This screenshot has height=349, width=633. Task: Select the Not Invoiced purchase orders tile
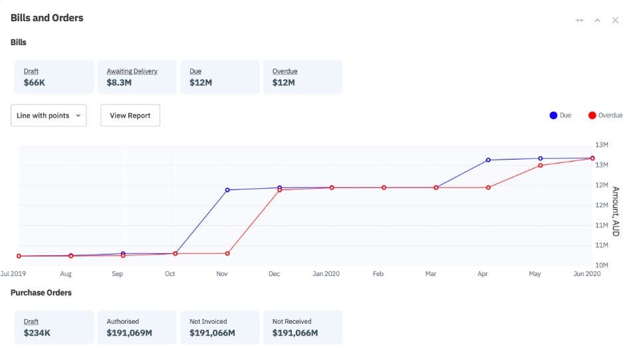coord(220,327)
